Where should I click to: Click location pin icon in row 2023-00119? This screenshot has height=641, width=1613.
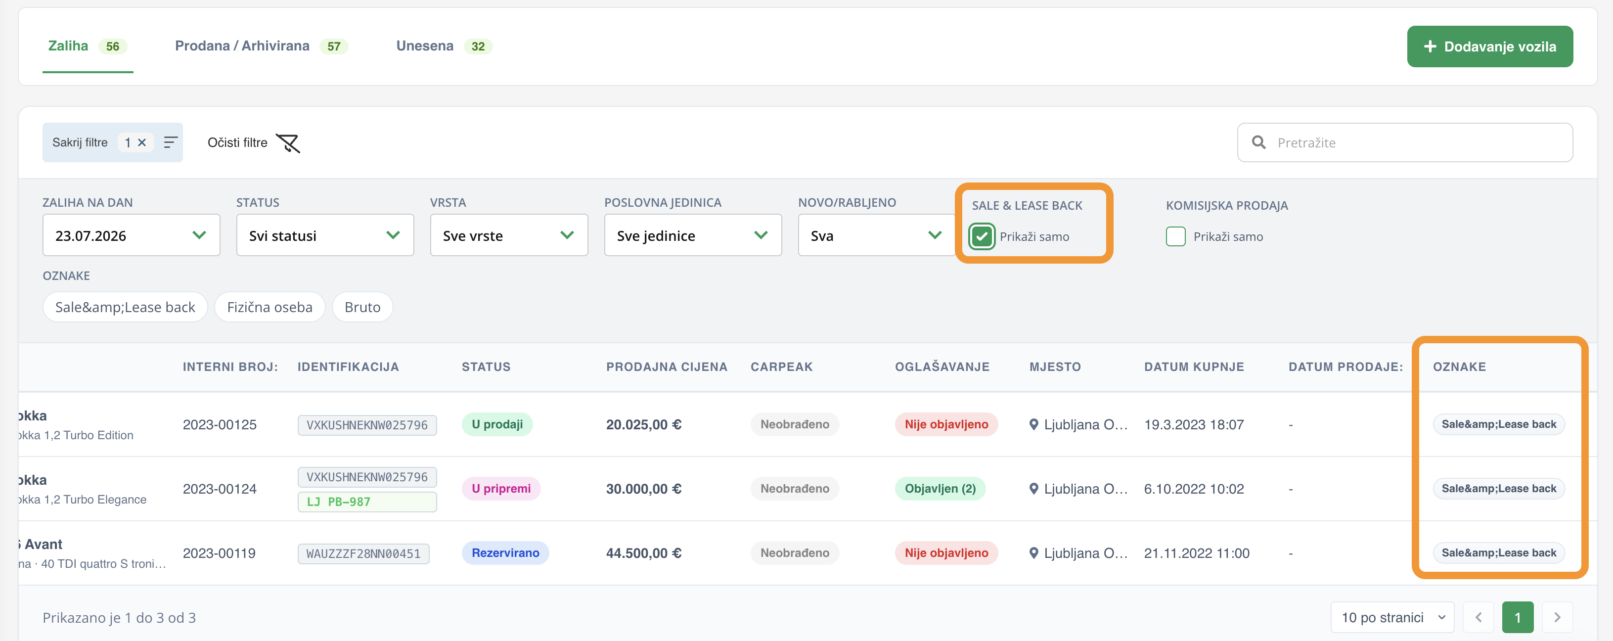[1034, 552]
